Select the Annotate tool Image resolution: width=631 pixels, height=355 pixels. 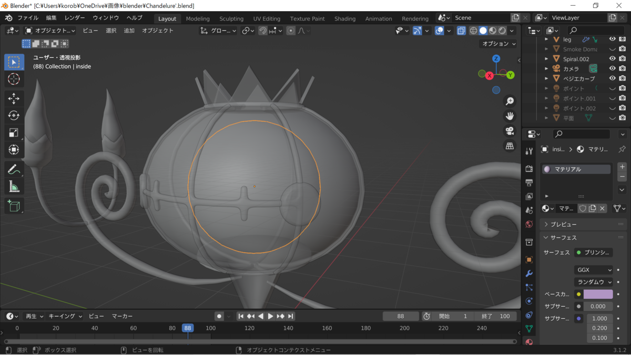tap(14, 169)
